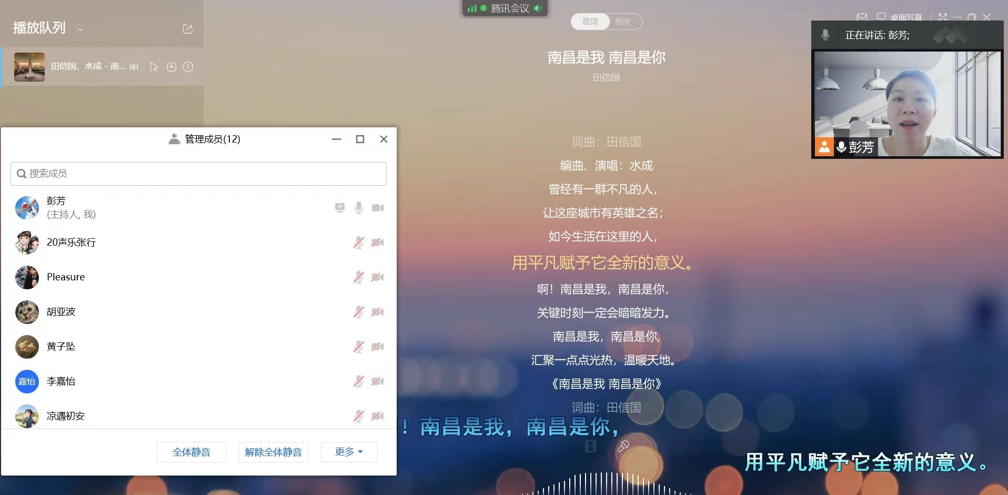
Task: Click the film strip MV icon
Action: [x=591, y=447]
